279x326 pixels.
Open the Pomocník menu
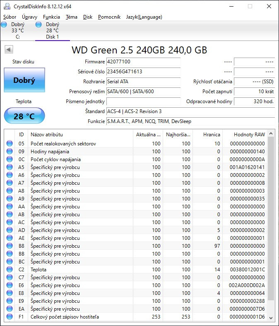point(109,17)
